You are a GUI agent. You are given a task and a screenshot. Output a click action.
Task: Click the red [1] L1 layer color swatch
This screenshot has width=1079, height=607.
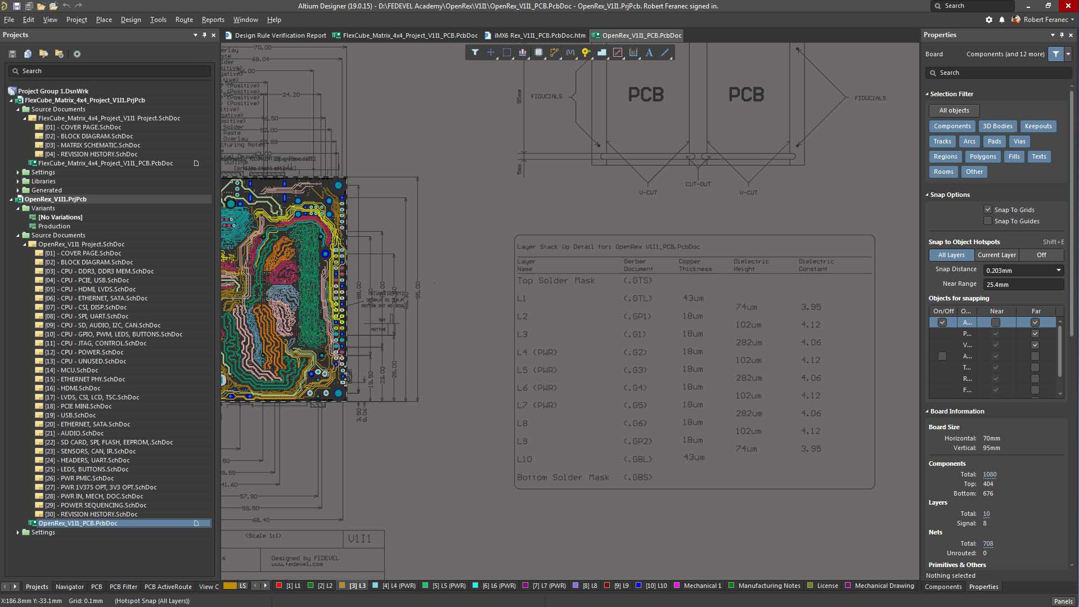pos(278,586)
